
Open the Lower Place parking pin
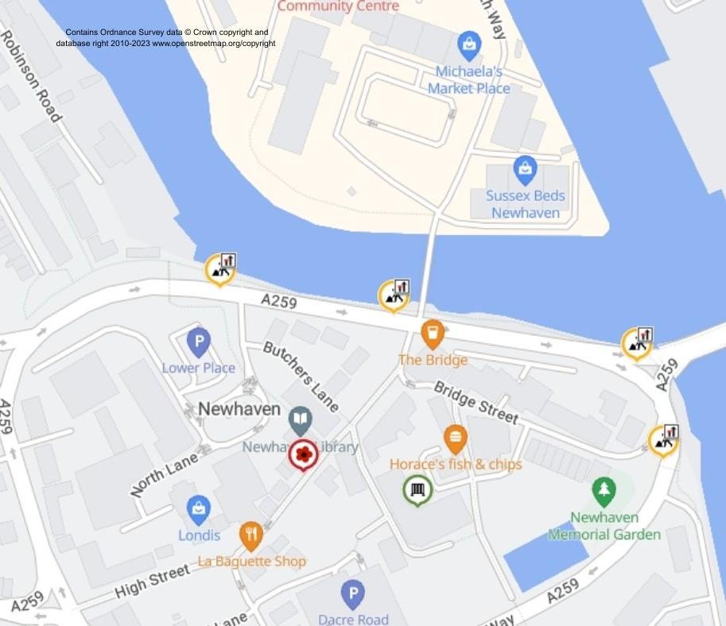pos(199,342)
